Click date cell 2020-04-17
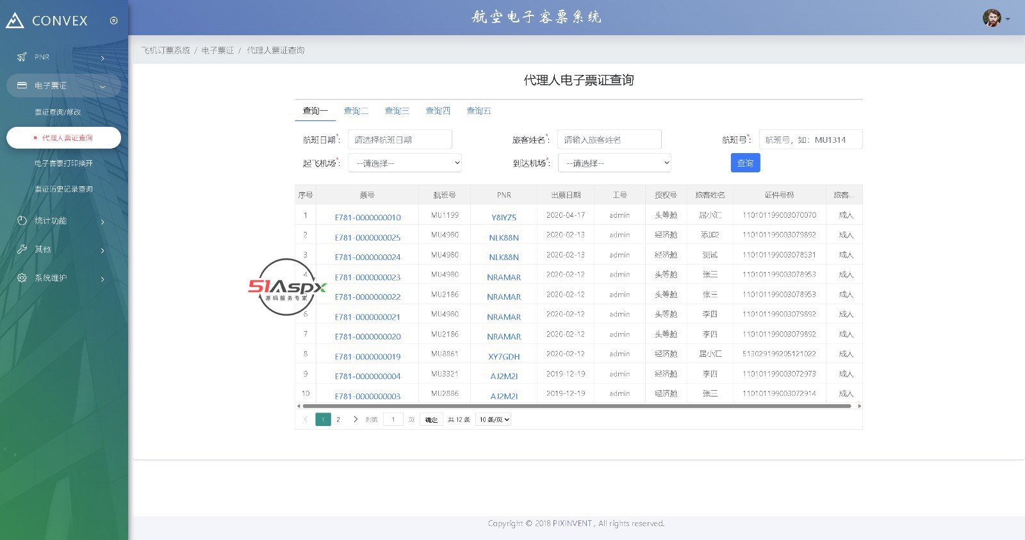The image size is (1025, 540). [x=566, y=215]
